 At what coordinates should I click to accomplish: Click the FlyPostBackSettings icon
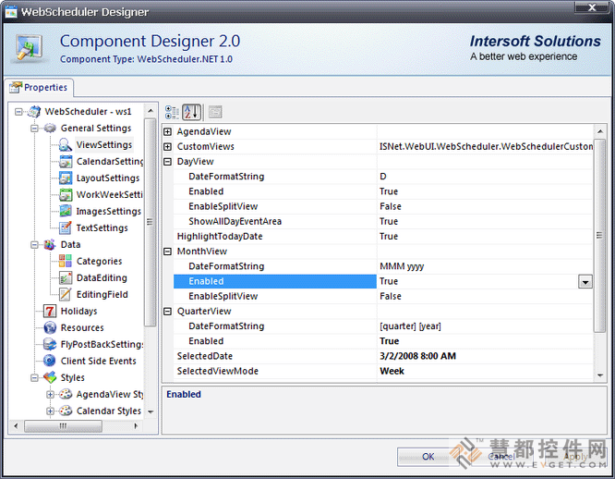point(50,344)
